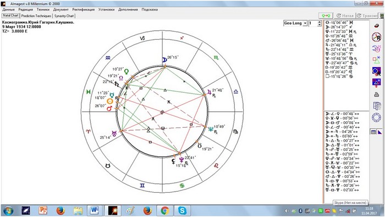385x217 pixels.
Task: Open PowerPoint from the taskbar
Action: 43,210
